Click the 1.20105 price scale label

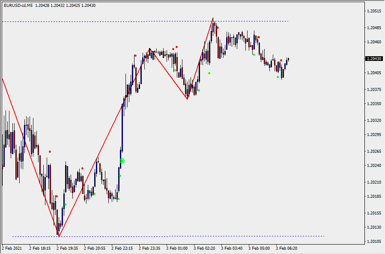[x=374, y=242]
